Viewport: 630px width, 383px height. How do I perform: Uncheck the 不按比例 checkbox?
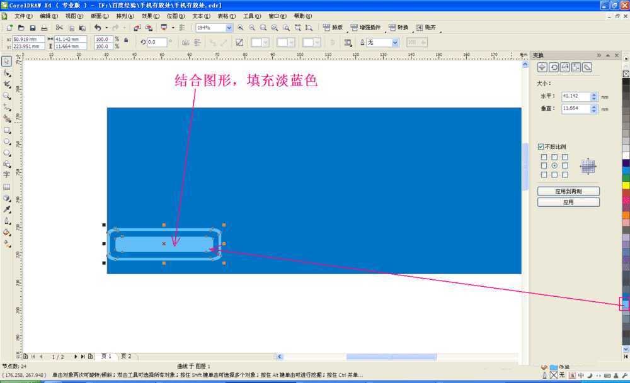pyautogui.click(x=541, y=146)
